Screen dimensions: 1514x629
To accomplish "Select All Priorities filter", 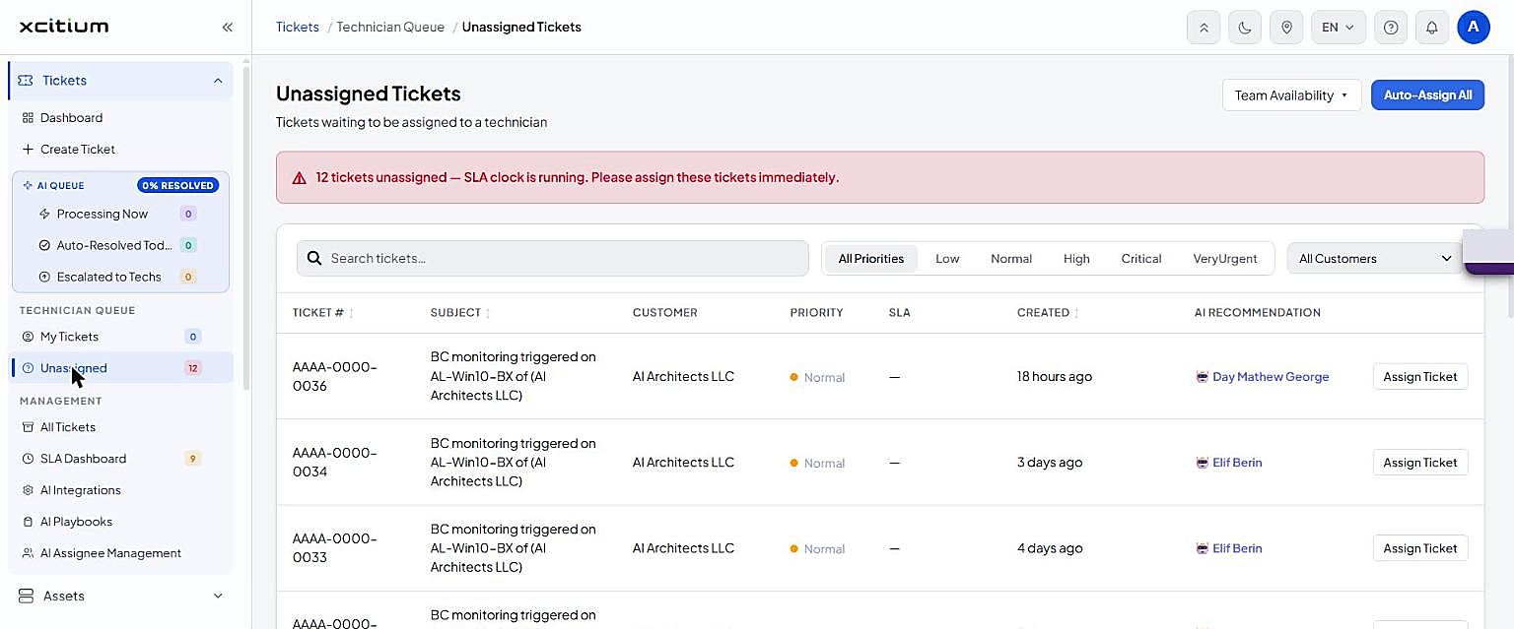I will 871,259.
